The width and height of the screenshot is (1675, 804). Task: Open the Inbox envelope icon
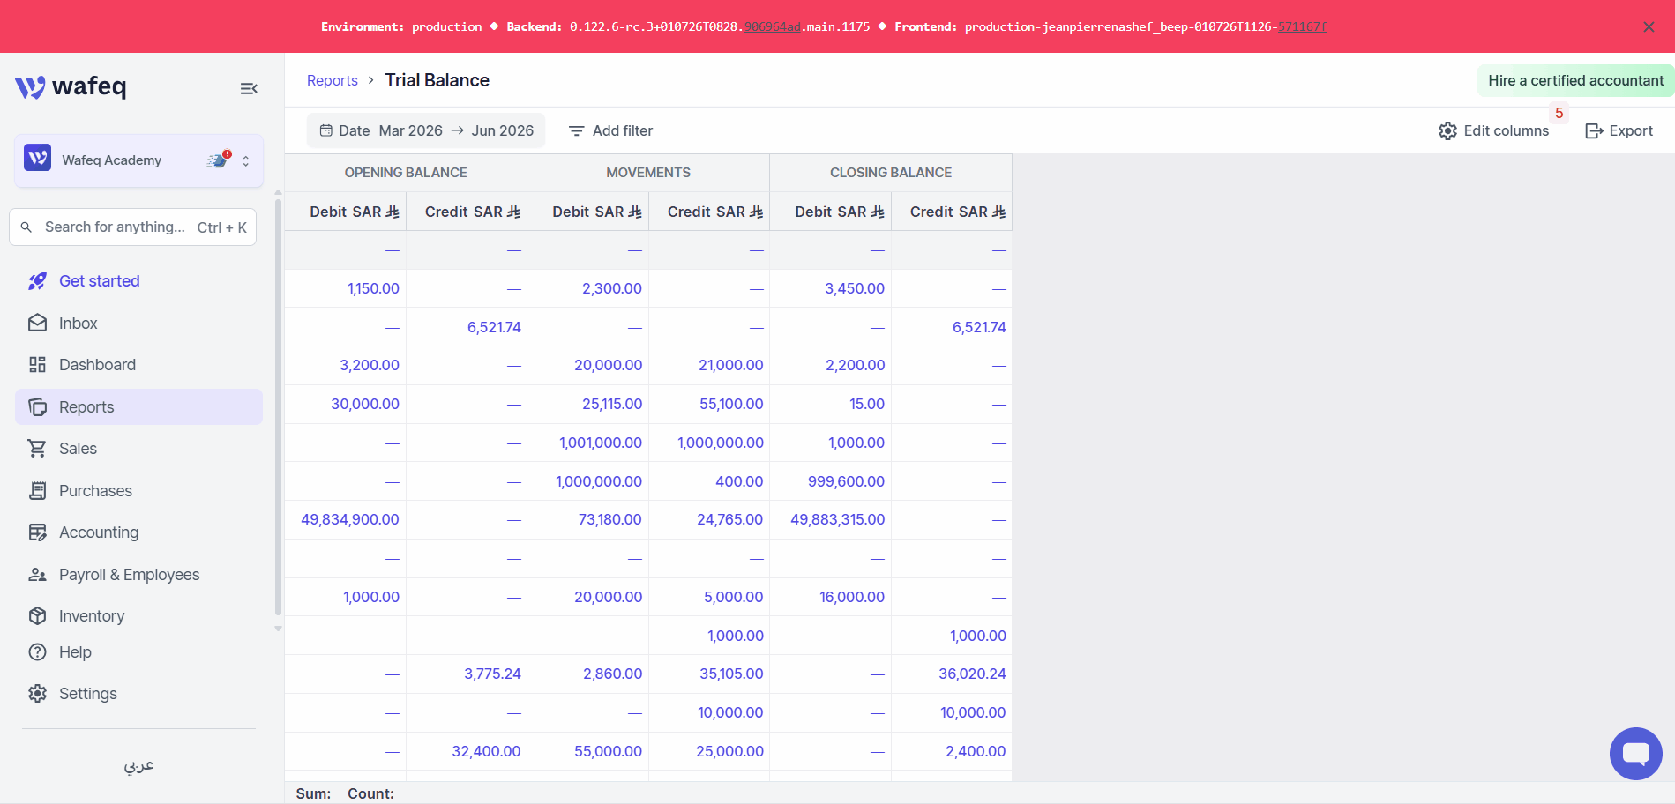[x=37, y=324]
